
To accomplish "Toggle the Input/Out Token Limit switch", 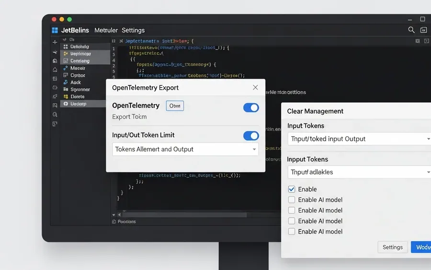I will coord(251,136).
